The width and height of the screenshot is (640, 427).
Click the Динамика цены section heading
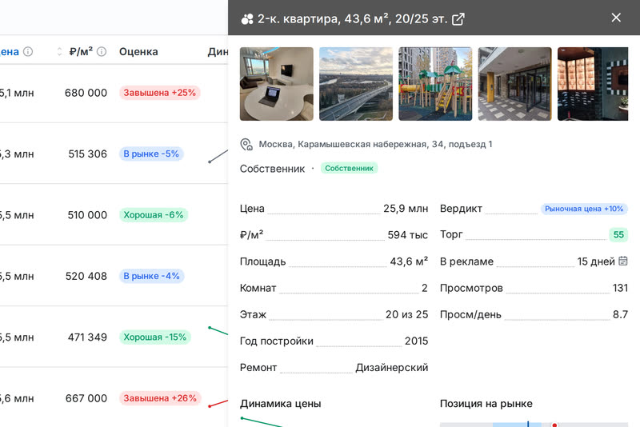281,404
